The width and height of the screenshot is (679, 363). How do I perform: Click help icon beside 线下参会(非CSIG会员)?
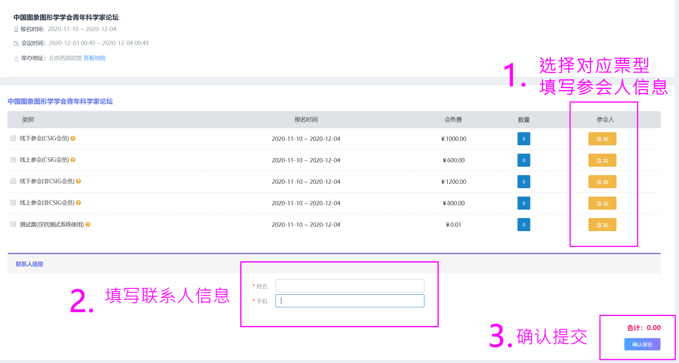click(78, 181)
